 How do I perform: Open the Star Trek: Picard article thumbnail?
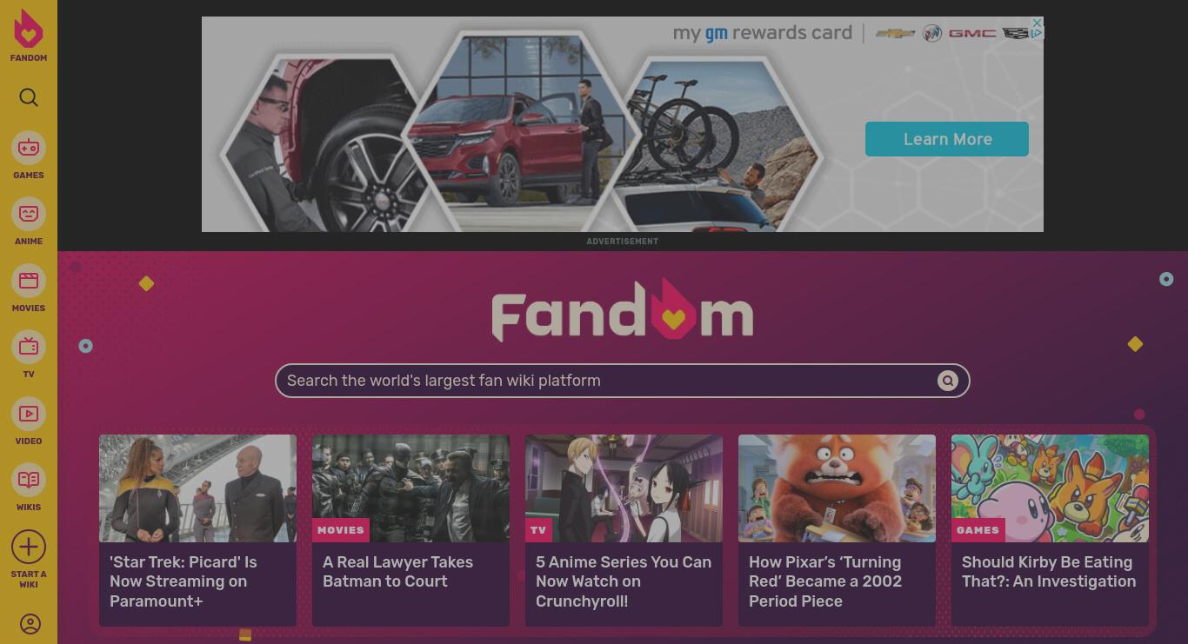(197, 488)
